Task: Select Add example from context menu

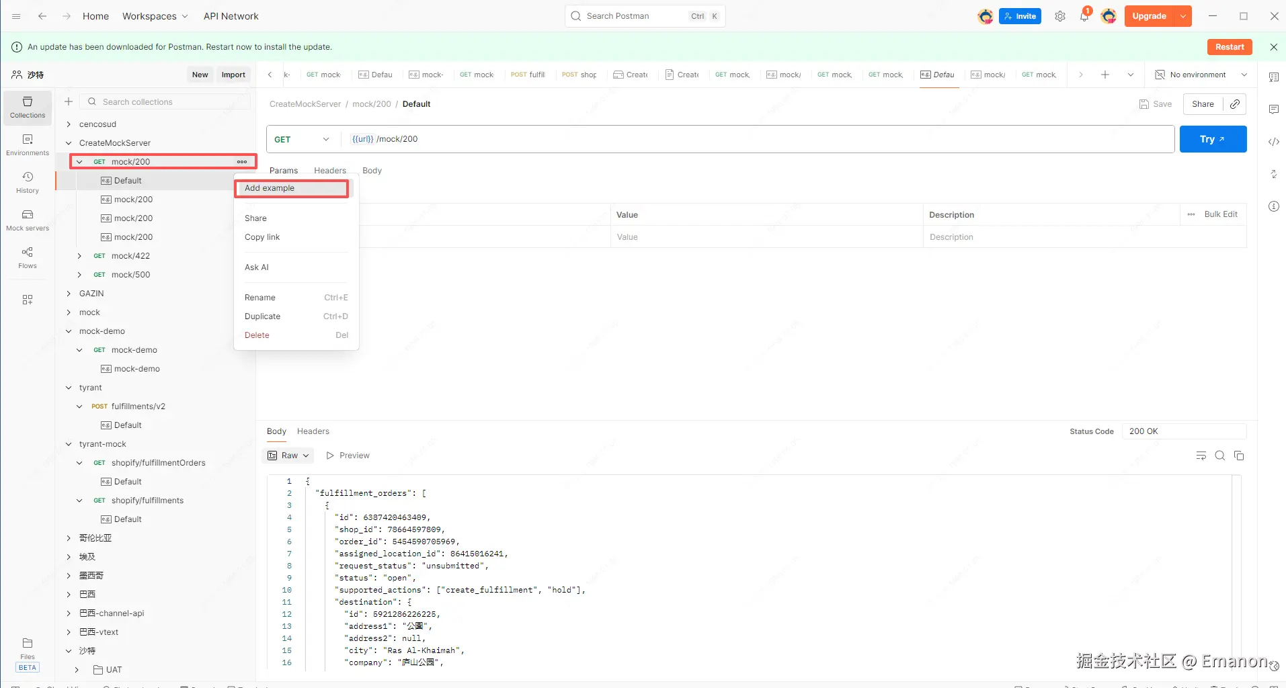Action: click(x=292, y=188)
